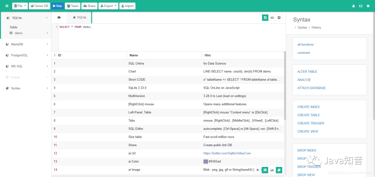Click the #9393ad color swatch
The image size is (375, 177).
[x=206, y=161]
